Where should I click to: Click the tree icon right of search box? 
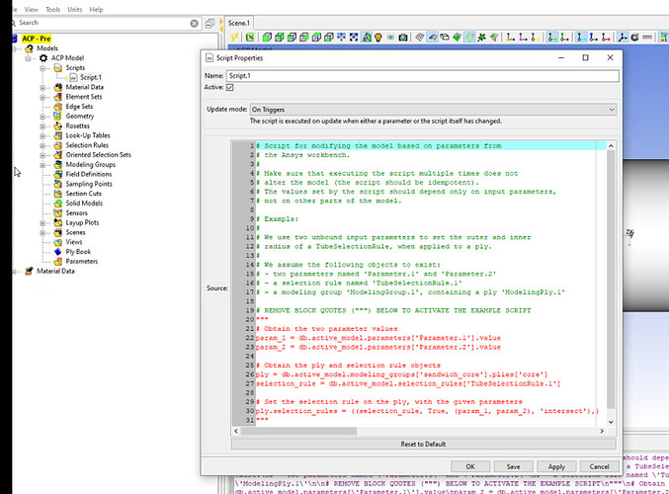click(209, 23)
